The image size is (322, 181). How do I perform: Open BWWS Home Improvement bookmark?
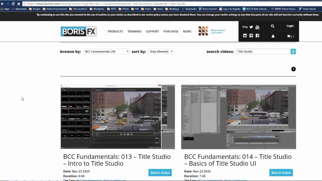(284, 9)
